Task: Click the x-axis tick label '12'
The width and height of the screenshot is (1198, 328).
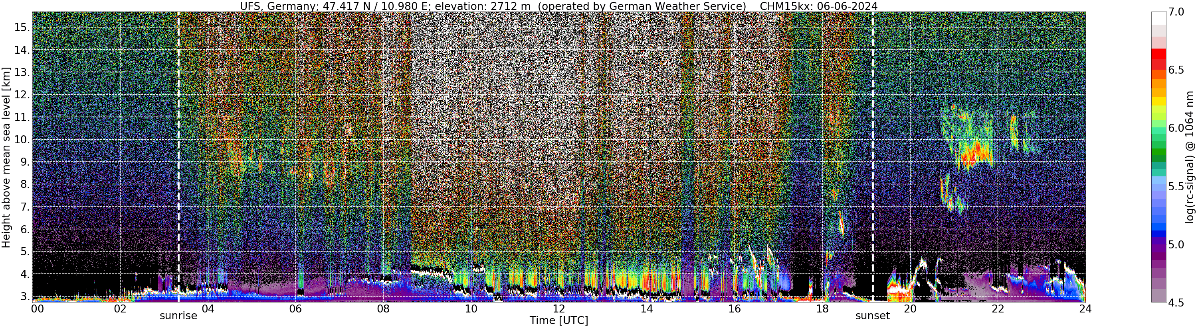Action: (558, 309)
